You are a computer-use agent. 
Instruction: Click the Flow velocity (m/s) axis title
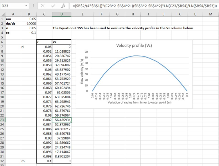point(82,72)
